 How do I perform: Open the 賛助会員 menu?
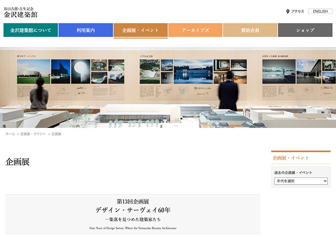coord(250,30)
